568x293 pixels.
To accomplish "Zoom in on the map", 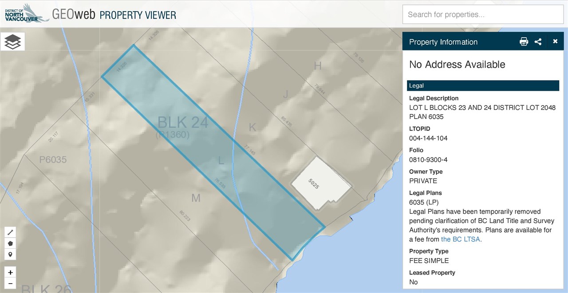I will coord(10,273).
